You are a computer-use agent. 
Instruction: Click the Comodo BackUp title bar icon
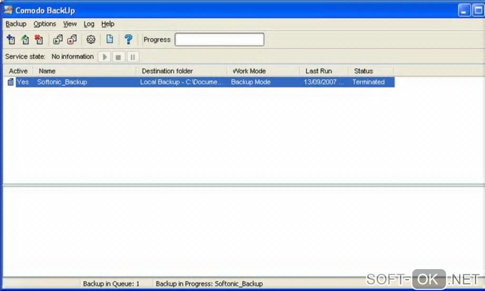point(9,10)
